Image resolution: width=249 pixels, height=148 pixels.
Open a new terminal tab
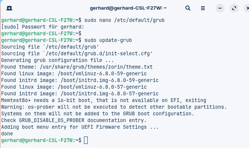[9, 8]
